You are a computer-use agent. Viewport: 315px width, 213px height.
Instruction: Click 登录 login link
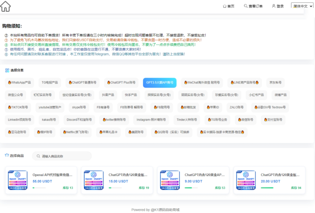(x=278, y=6)
